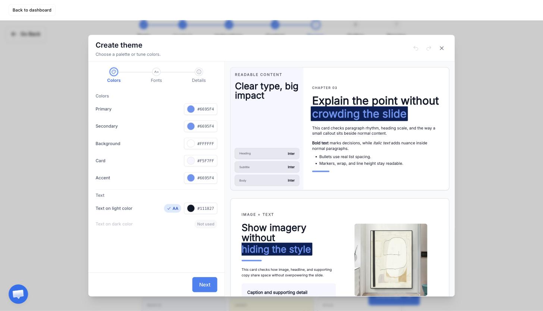Image resolution: width=543 pixels, height=311 pixels.
Task: Open the Card color swatch picker
Action: point(191,161)
